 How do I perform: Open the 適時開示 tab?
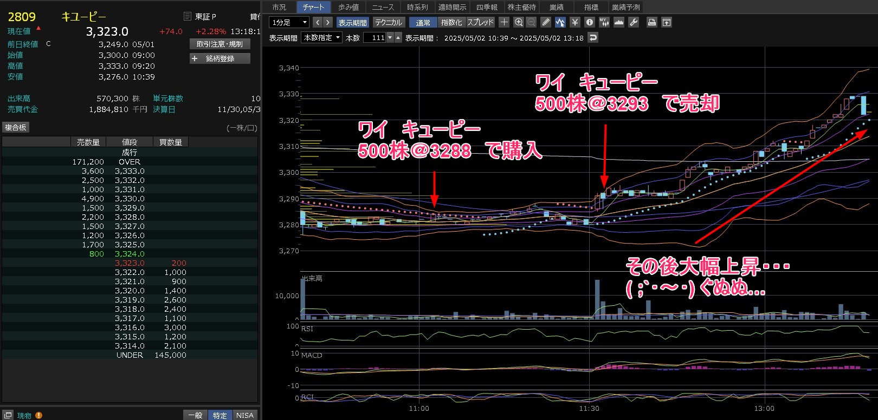tap(452, 7)
